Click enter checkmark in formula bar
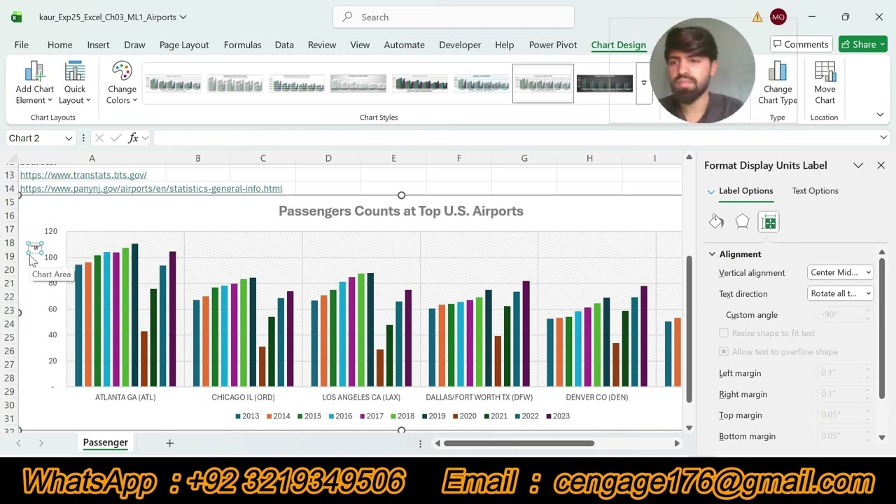The width and height of the screenshot is (896, 504). click(115, 138)
